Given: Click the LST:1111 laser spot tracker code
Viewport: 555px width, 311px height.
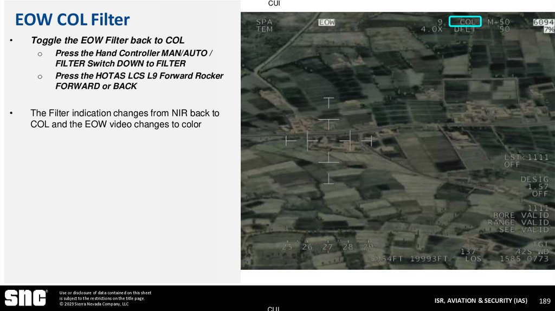Looking at the screenshot, I should click(x=526, y=157).
